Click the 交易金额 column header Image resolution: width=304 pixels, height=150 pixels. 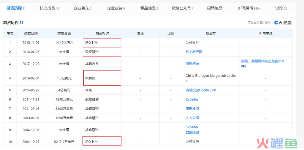pyautogui.click(x=64, y=33)
